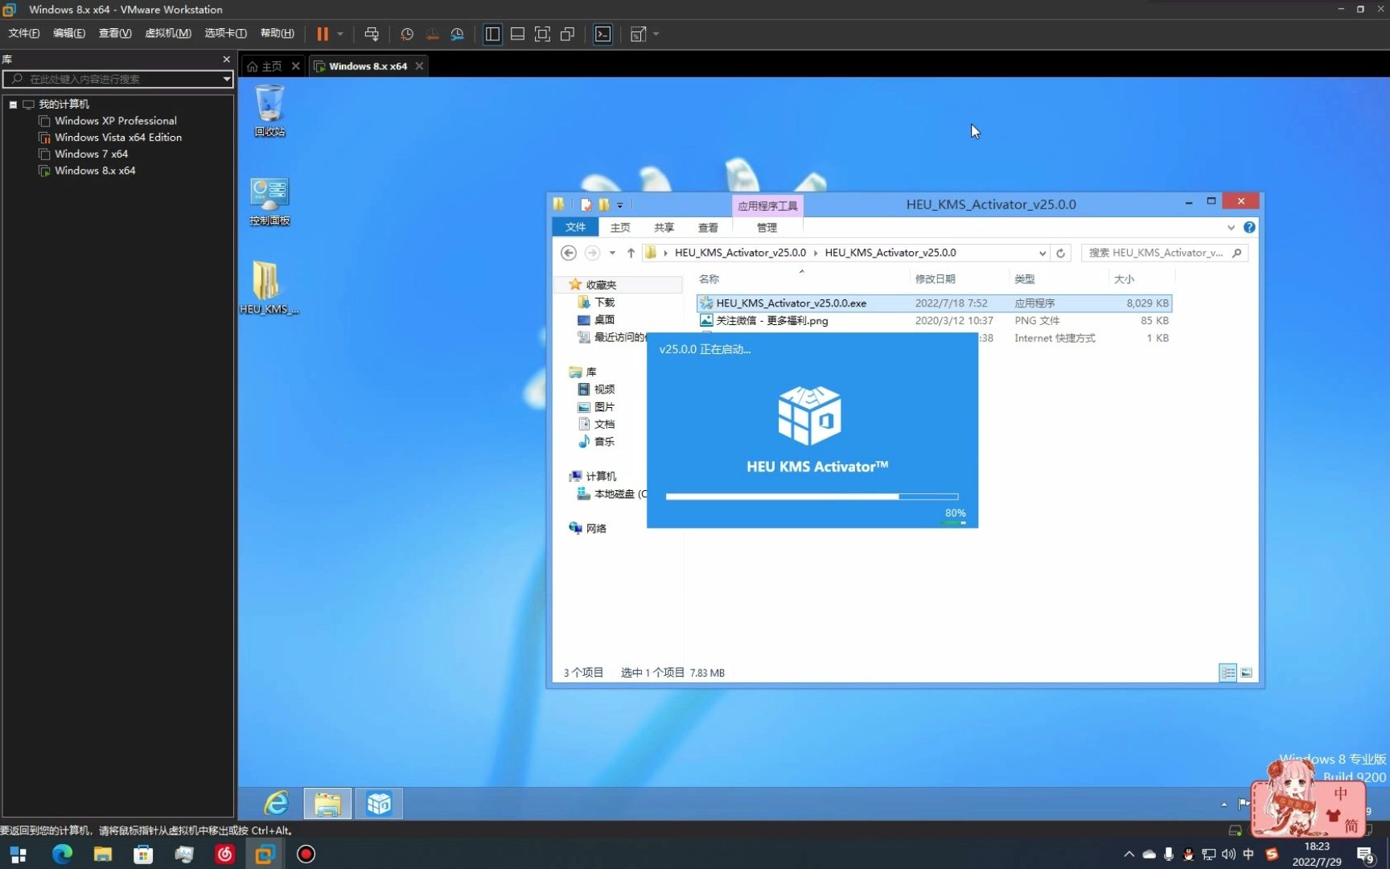1390x869 pixels.
Task: Open the 编辑(E) menu
Action: 69,33
